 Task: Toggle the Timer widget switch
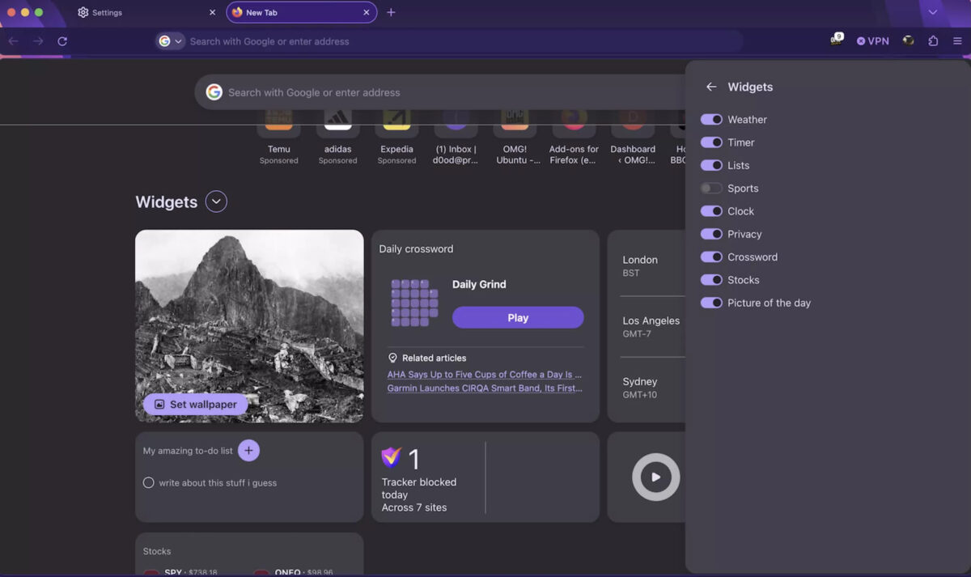[711, 142]
